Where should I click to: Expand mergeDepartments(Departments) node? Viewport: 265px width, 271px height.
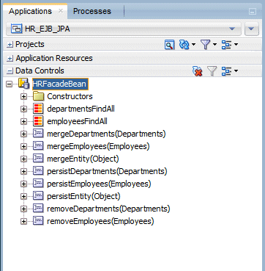point(23,134)
